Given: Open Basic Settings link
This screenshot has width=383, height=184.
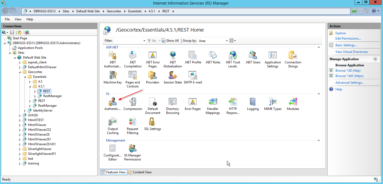Looking at the screenshot, I should (346, 45).
